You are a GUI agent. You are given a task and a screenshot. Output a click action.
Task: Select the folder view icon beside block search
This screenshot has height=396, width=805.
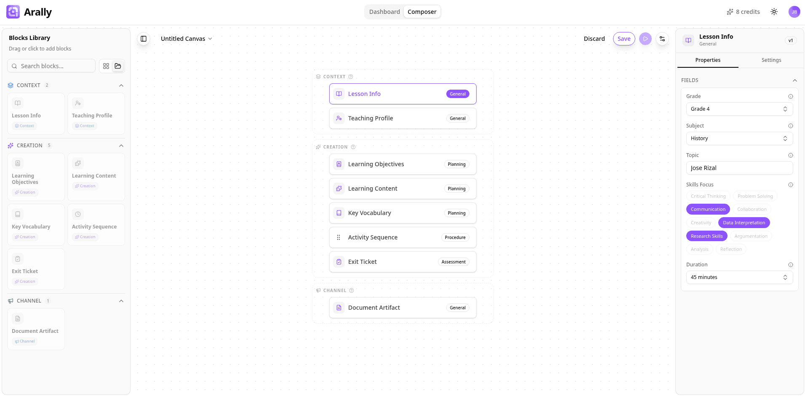(x=118, y=66)
